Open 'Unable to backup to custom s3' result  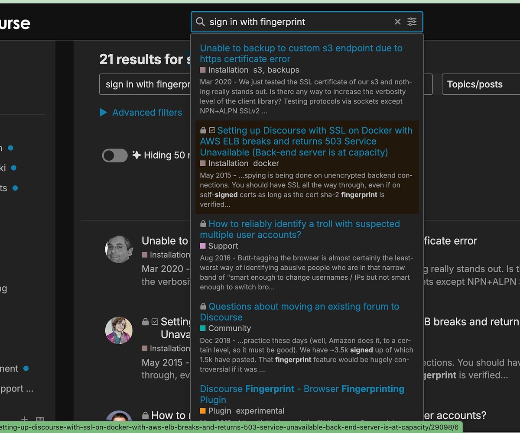(301, 54)
